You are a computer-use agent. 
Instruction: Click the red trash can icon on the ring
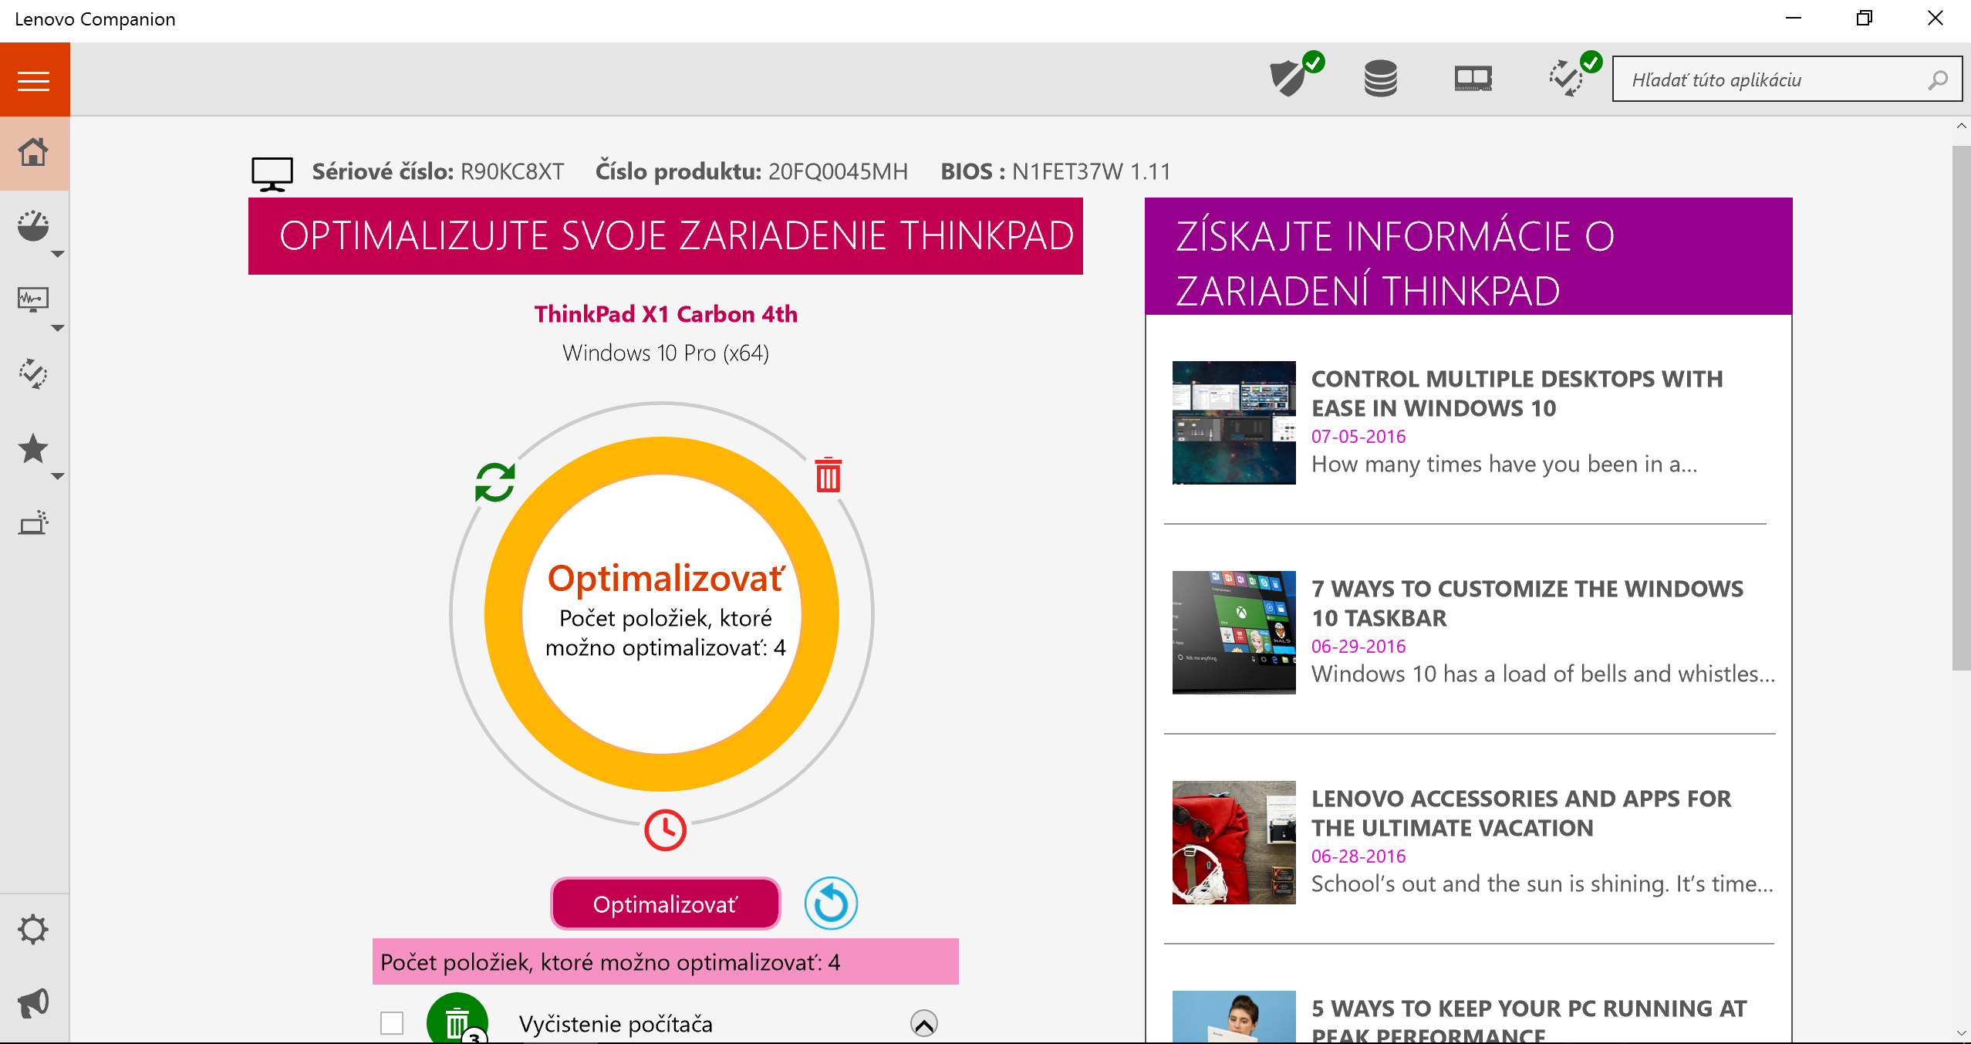(829, 475)
